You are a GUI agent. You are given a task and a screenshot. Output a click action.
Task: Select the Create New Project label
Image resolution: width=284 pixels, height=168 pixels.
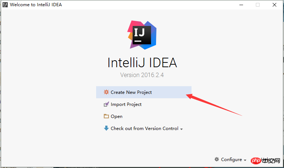pos(131,92)
